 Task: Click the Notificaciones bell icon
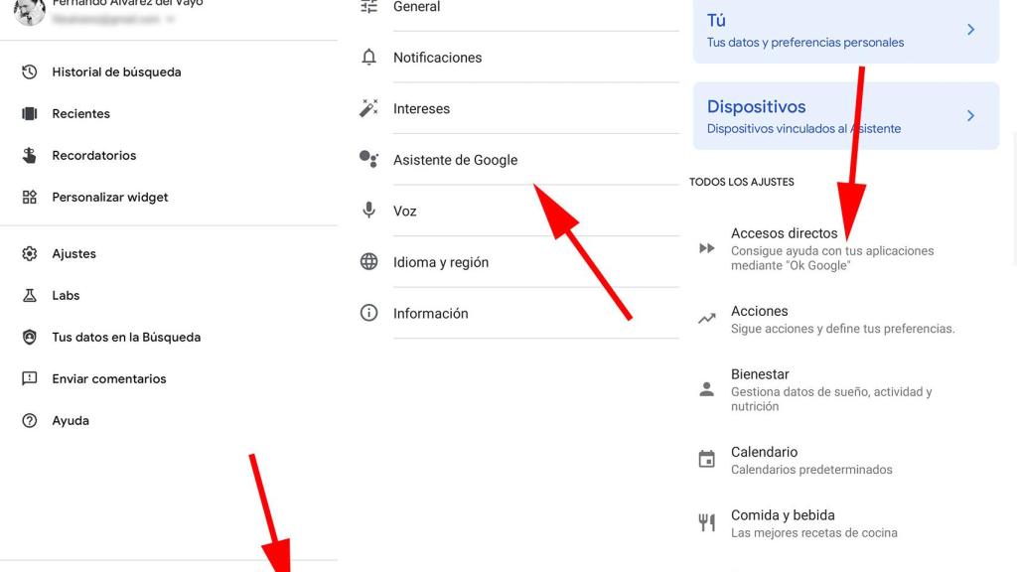(369, 58)
